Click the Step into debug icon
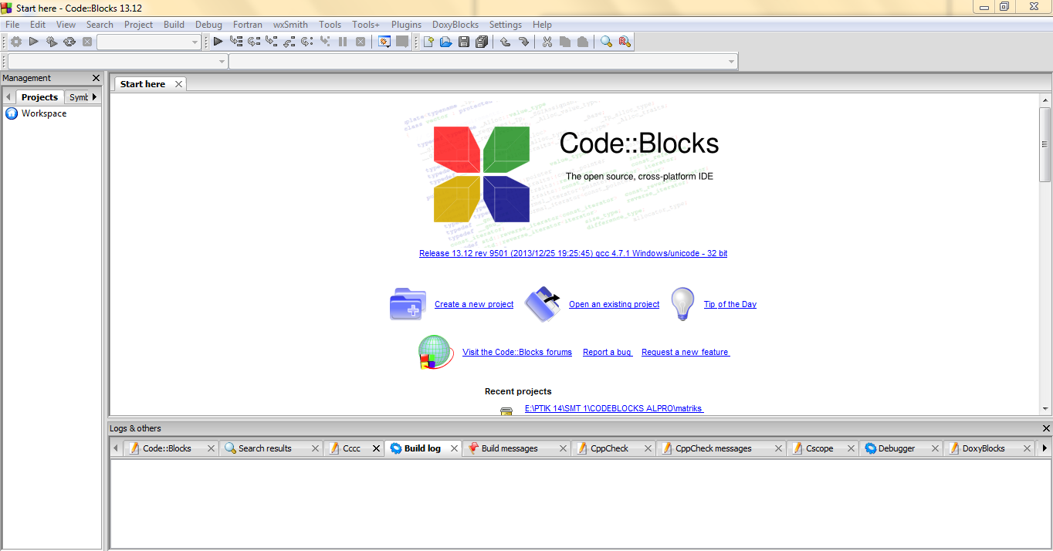The image size is (1053, 551). (x=271, y=42)
